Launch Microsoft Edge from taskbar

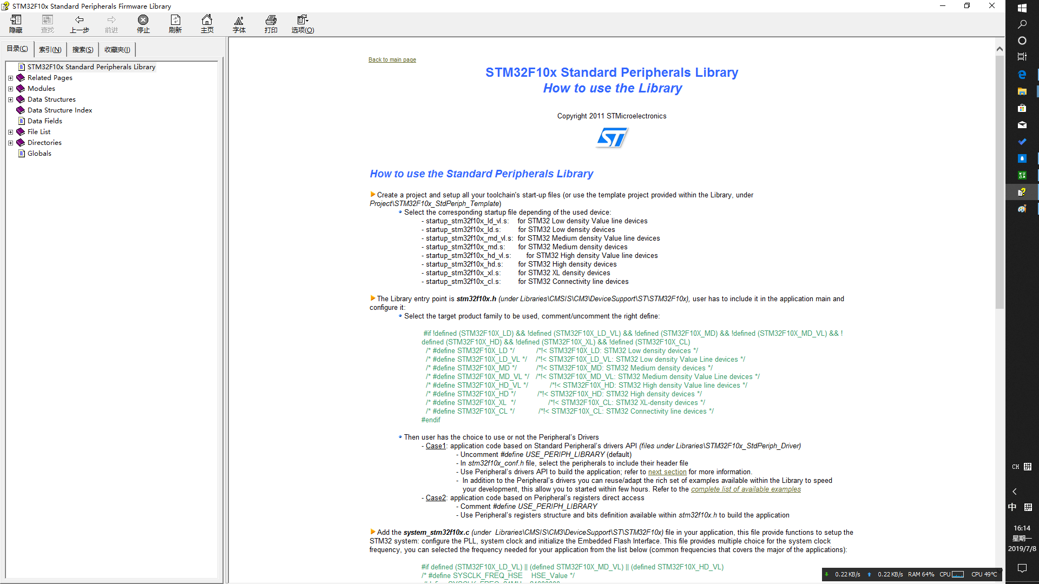pyautogui.click(x=1022, y=75)
